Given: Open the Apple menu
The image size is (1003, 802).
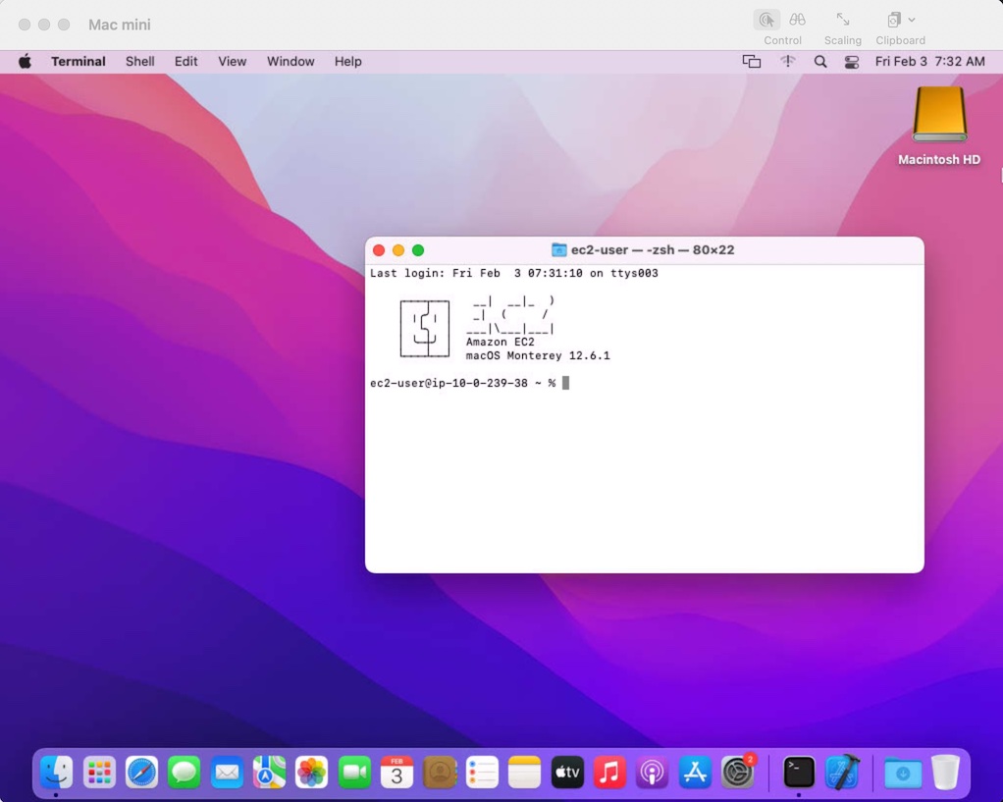Looking at the screenshot, I should [25, 62].
